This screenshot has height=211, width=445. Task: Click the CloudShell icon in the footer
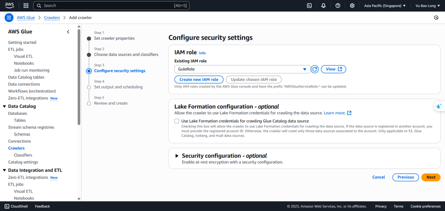7,206
